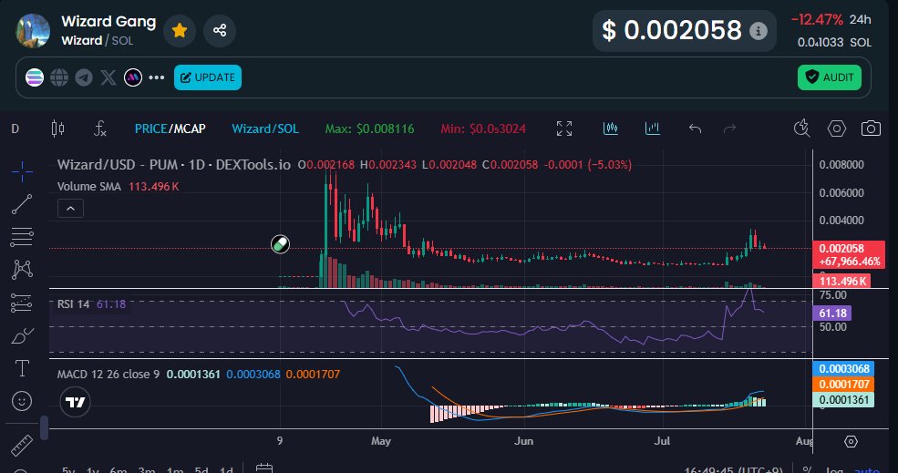Select the brush drawing tool
The height and width of the screenshot is (473, 898).
22,335
